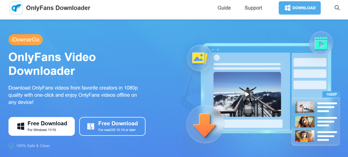Click the OnlyFans Video Downloader heading
The image size is (348, 157).
click(52, 64)
